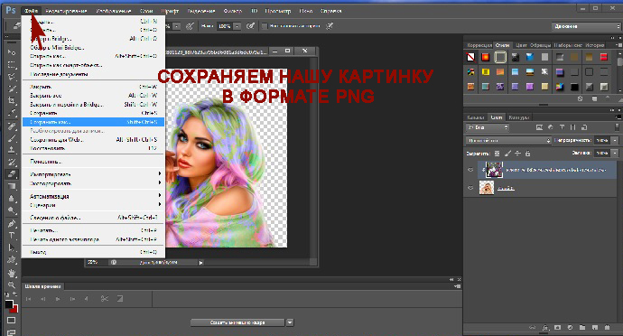Select the Brush tool
Viewport: 623px width, 336px height.
click(x=12, y=138)
